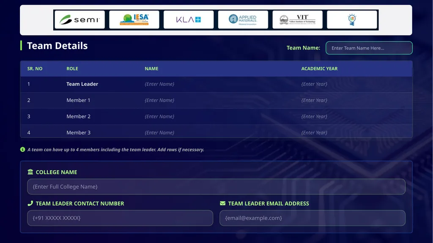Viewport: 433px width, 243px height.
Task: Focus the Team Name input field
Action: 369,48
